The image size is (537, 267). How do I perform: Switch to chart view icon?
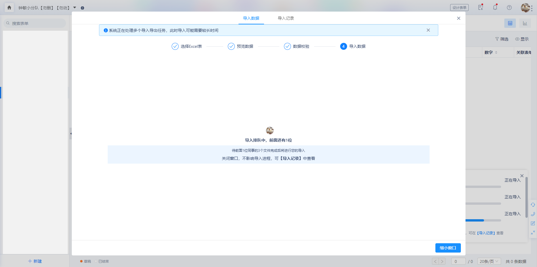(525, 23)
